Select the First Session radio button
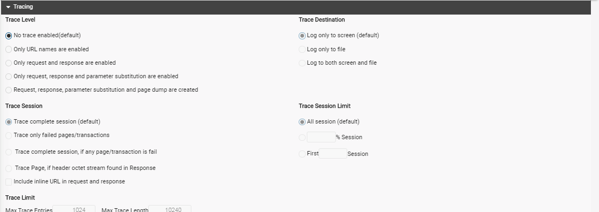599x212 pixels. pyautogui.click(x=302, y=154)
